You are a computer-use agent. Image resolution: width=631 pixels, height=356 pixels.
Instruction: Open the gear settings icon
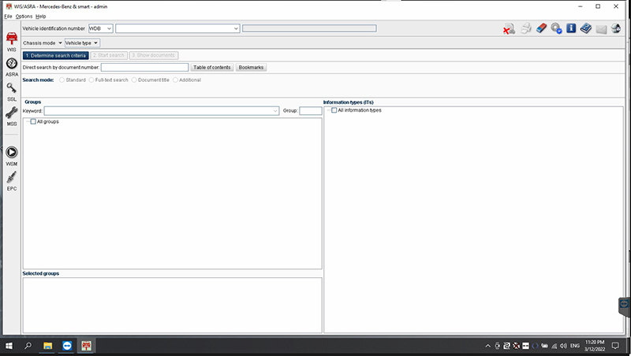(556, 28)
